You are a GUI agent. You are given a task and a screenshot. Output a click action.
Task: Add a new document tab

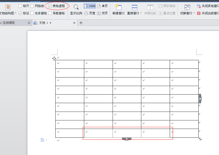[x=81, y=23]
